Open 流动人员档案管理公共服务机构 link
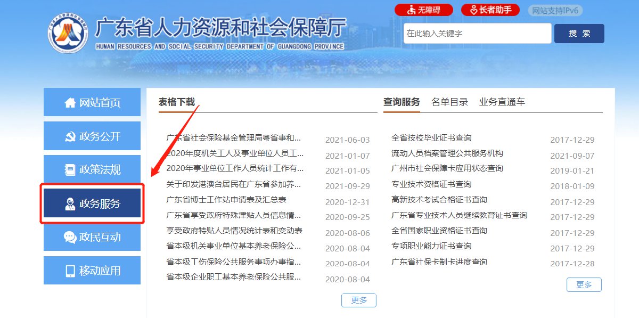 pyautogui.click(x=447, y=153)
